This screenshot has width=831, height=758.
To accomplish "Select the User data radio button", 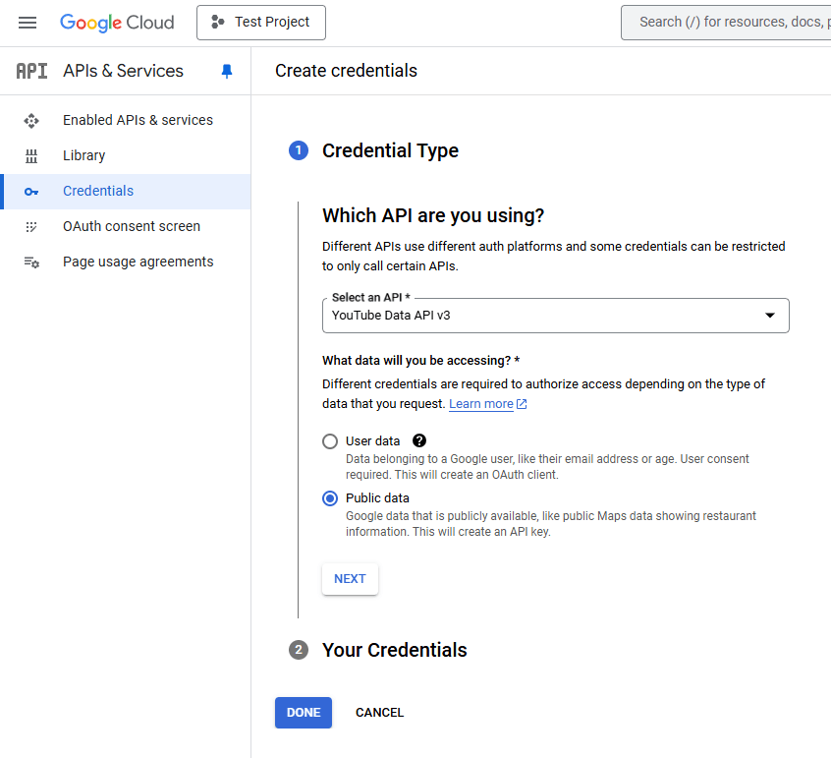I will [x=330, y=441].
